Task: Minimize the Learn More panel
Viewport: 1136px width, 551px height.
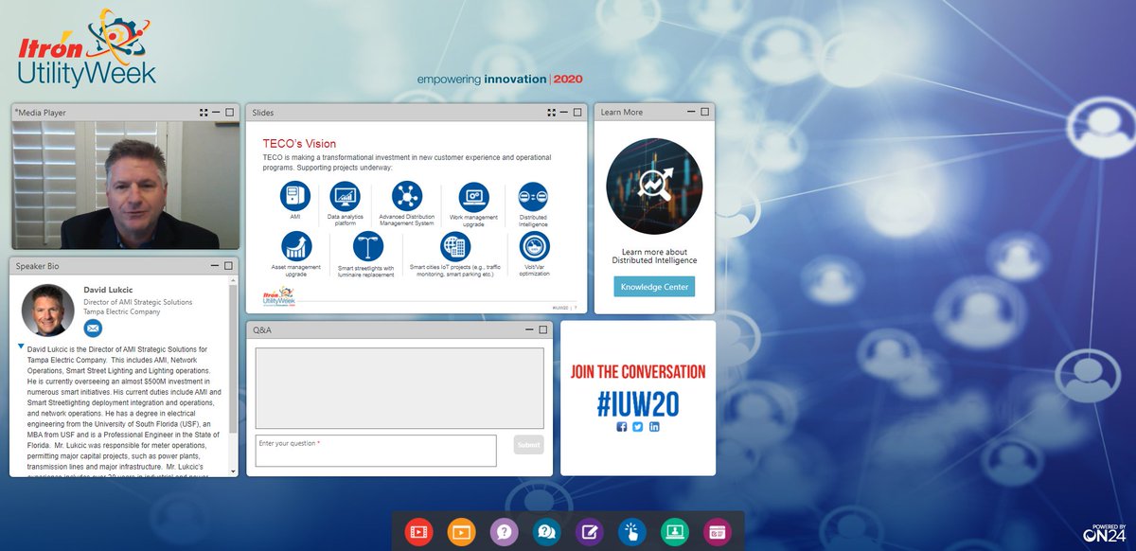Action: [x=693, y=112]
